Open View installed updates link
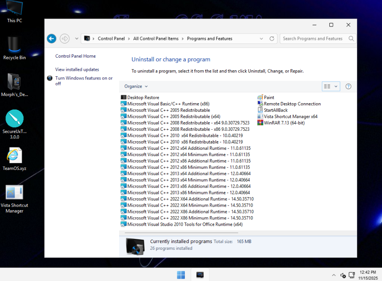This screenshot has width=382, height=281. (x=77, y=69)
